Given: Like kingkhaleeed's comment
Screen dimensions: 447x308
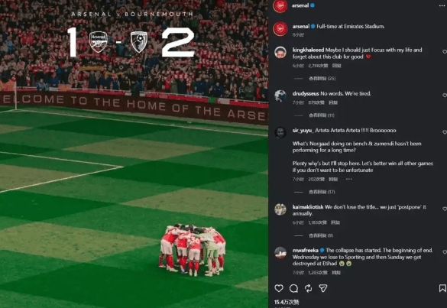Looking at the screenshot, I should pyautogui.click(x=445, y=52).
